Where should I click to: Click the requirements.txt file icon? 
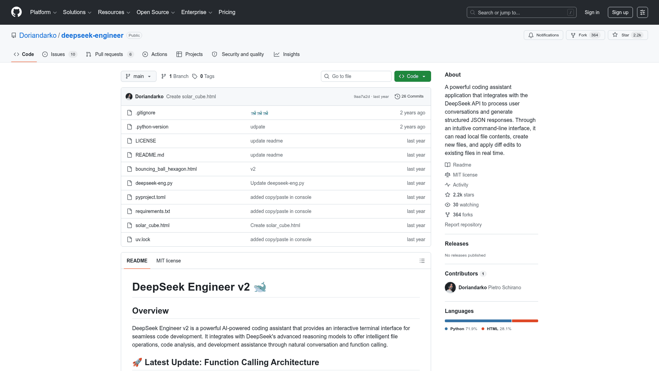[129, 211]
